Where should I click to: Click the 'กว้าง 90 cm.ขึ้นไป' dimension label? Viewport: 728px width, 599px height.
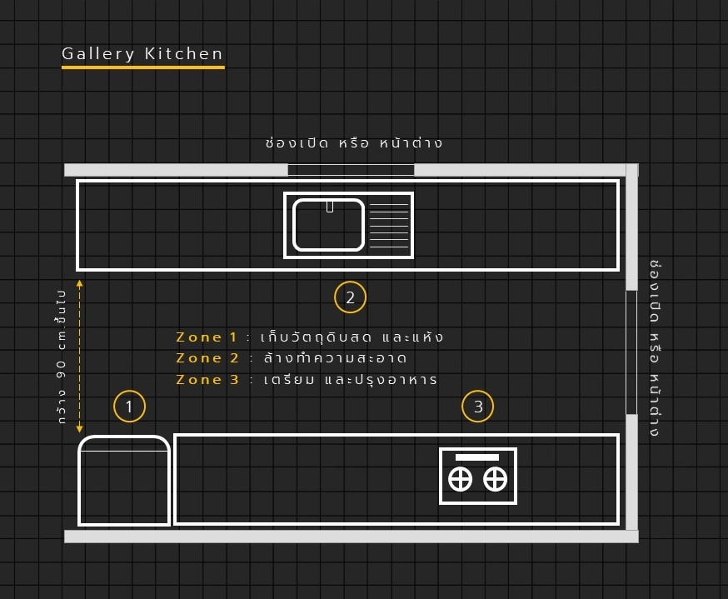point(62,357)
